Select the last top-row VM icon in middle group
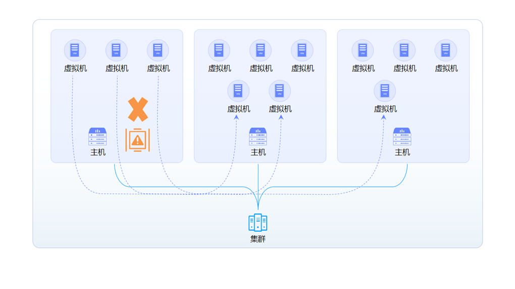 tap(302, 50)
